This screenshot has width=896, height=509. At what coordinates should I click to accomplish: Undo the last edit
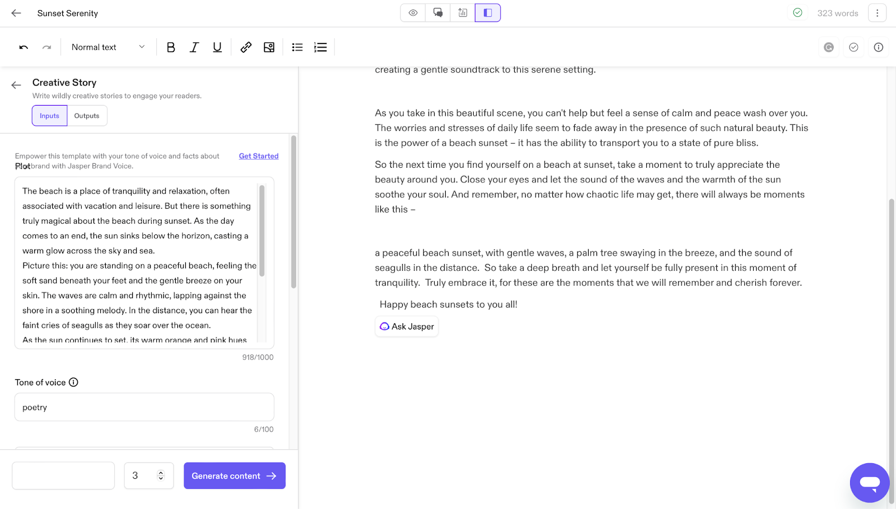(x=24, y=48)
